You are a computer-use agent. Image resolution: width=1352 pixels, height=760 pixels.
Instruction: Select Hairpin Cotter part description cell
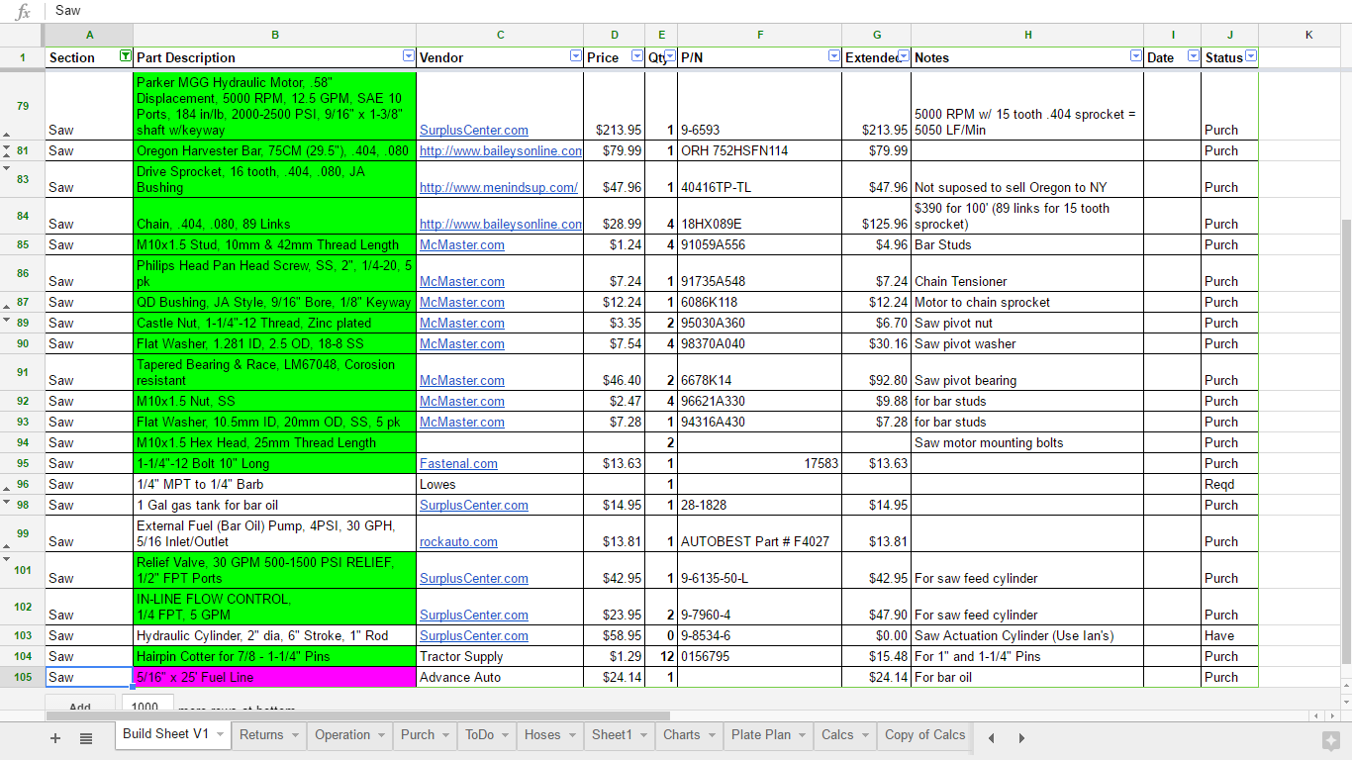(x=274, y=656)
